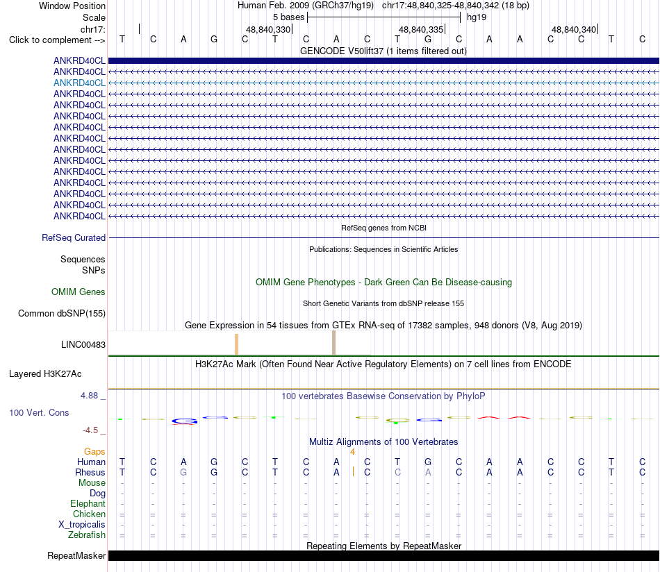Click the Dog alignment row label
Screen dimensions: 660x572
click(x=97, y=494)
